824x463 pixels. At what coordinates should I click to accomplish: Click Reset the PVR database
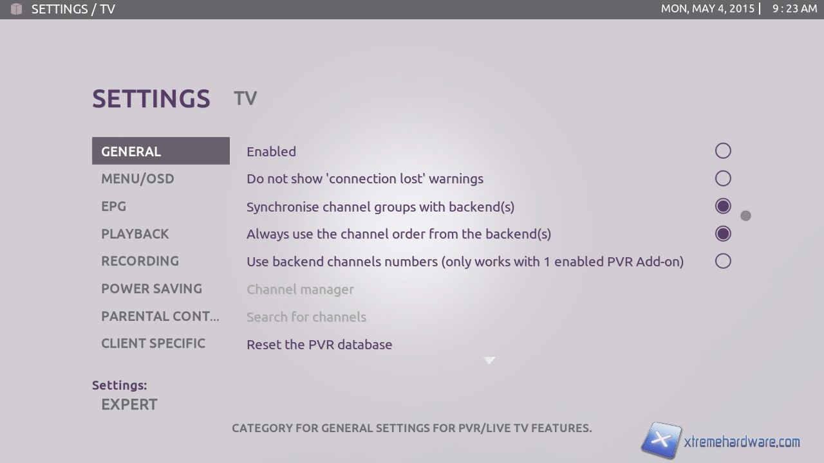(319, 345)
